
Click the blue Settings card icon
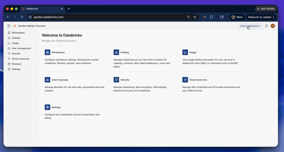point(47,107)
